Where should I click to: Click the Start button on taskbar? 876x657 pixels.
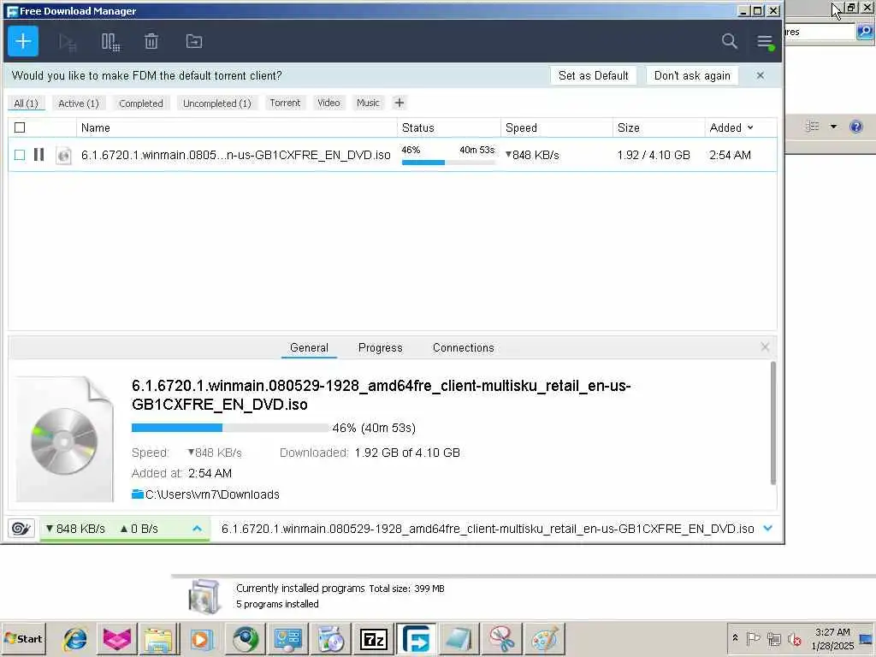(x=23, y=638)
